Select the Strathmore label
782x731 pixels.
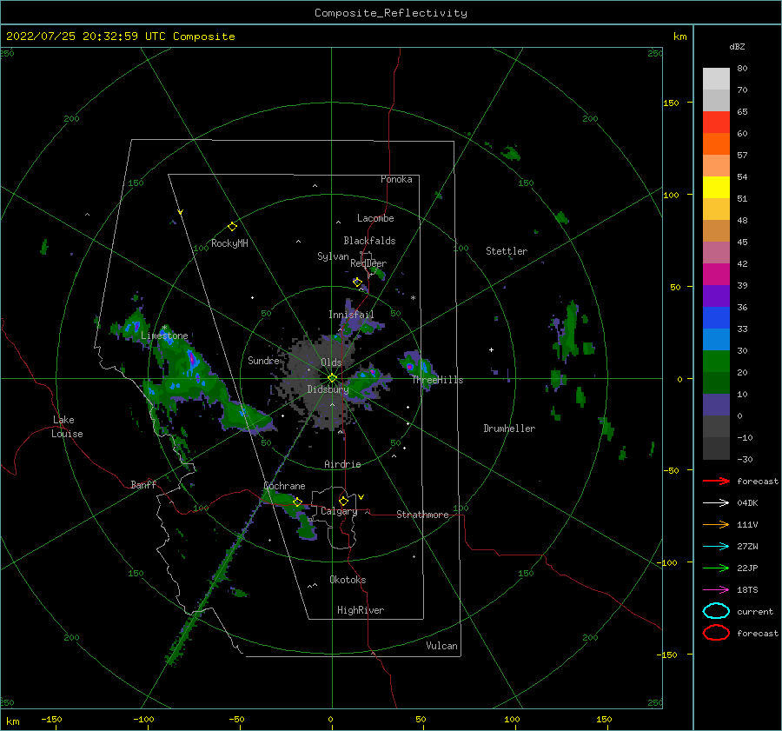[x=422, y=515]
